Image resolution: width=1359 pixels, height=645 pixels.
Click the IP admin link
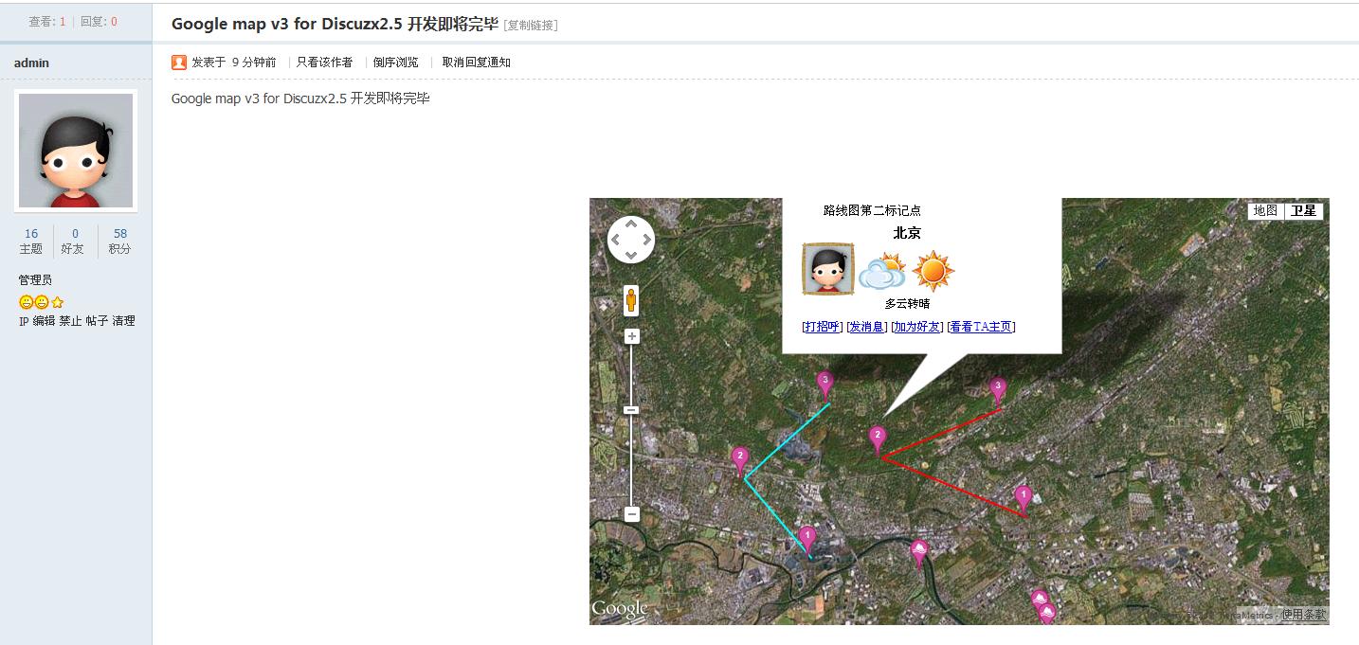pyautogui.click(x=24, y=321)
